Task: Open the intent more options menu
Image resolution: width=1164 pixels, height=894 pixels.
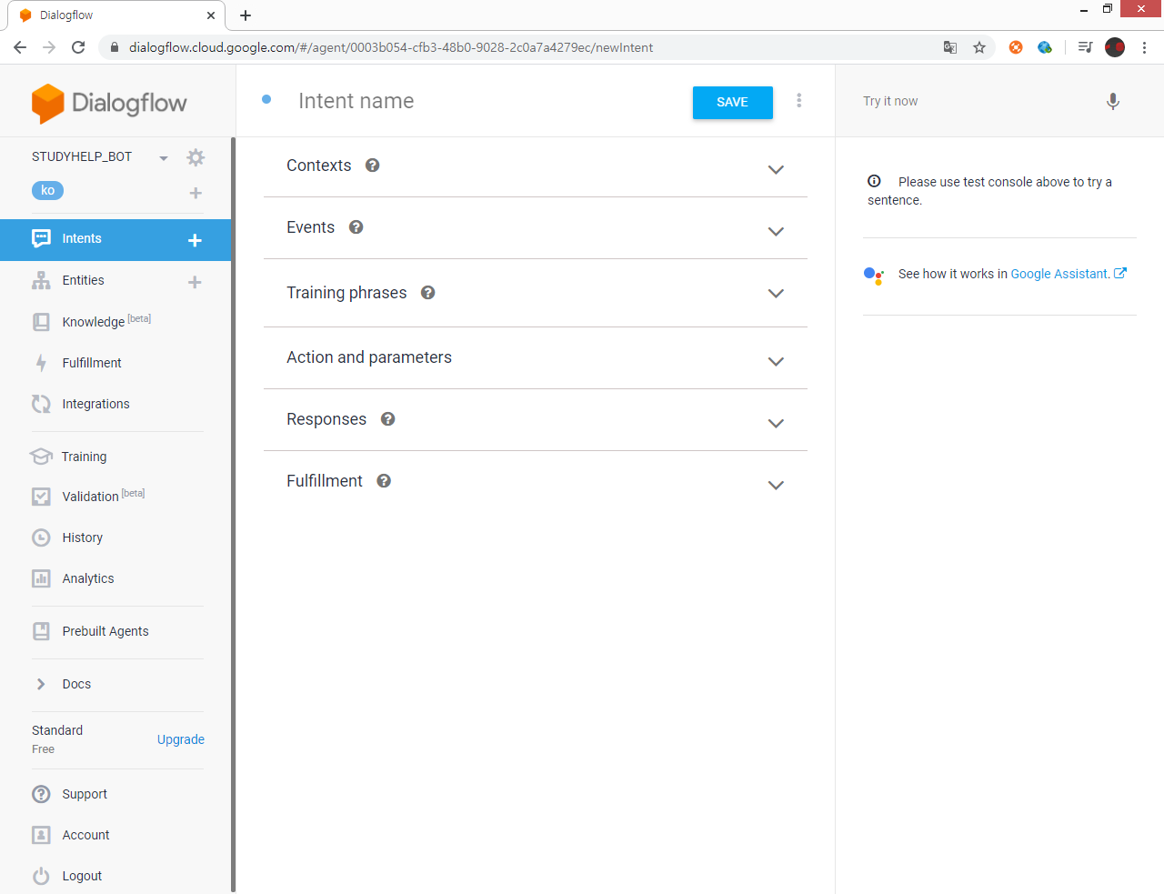Action: click(x=799, y=100)
